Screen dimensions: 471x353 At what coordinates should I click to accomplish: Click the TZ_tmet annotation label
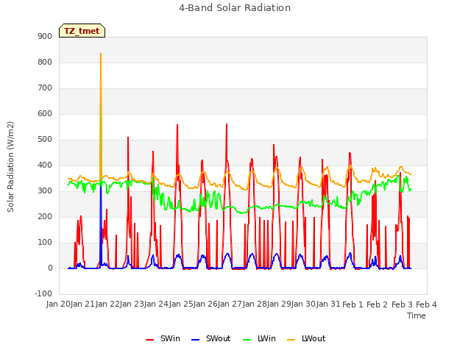point(82,31)
